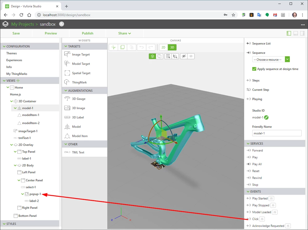This screenshot has width=308, height=230.
Task: Select imageTarget-1 in the tree
Action: 28,131
